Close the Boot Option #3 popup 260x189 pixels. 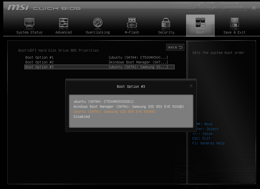[191, 86]
